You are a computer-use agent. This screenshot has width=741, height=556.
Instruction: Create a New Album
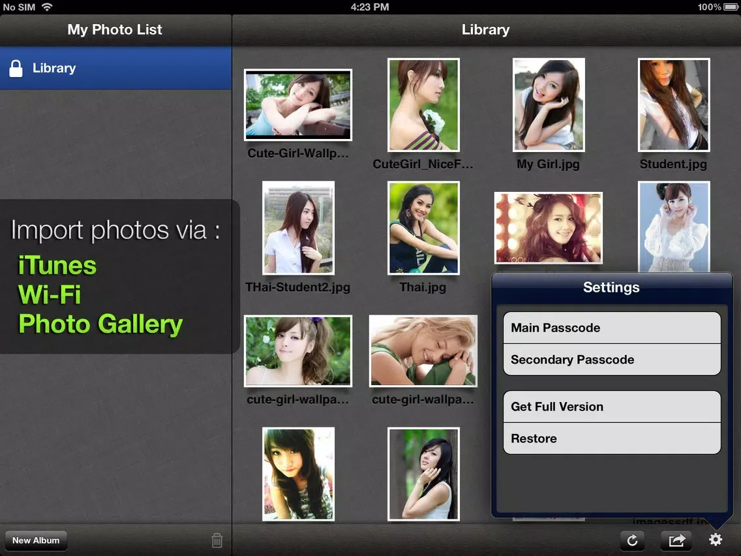click(x=36, y=540)
